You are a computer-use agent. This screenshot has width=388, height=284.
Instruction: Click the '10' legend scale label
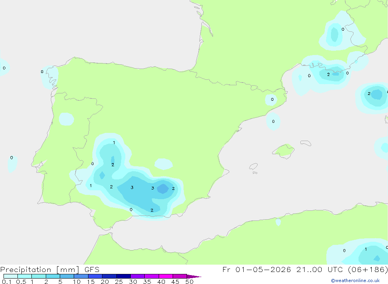77,282
